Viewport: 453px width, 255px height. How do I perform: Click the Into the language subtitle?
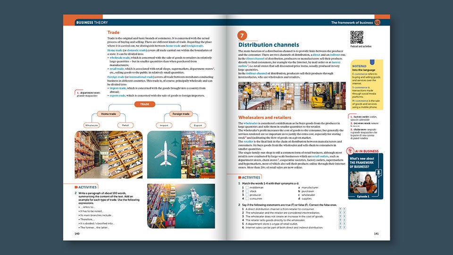point(364,70)
